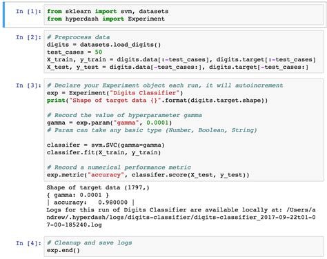Click the output 'Shape of target data (1797,)'
Image resolution: width=327 pixels, height=259 pixels.
[x=98, y=187]
